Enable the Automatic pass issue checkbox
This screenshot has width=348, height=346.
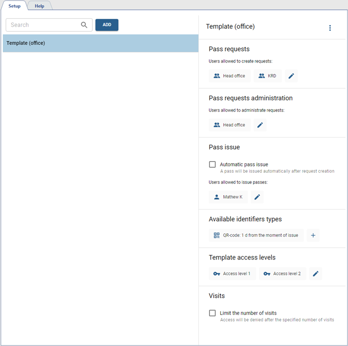coord(213,165)
